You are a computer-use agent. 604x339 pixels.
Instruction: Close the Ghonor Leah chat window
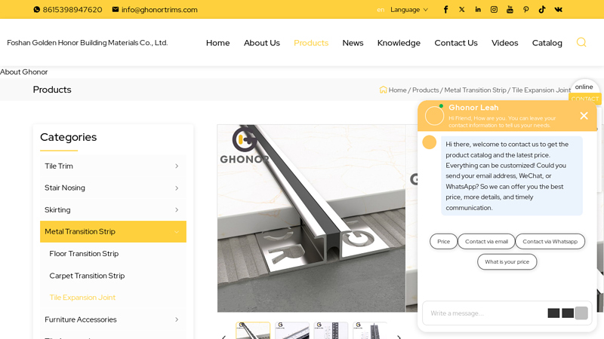pyautogui.click(x=584, y=115)
